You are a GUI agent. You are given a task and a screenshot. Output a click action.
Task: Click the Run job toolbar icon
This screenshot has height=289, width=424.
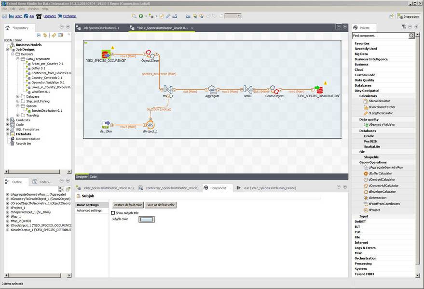141,16
